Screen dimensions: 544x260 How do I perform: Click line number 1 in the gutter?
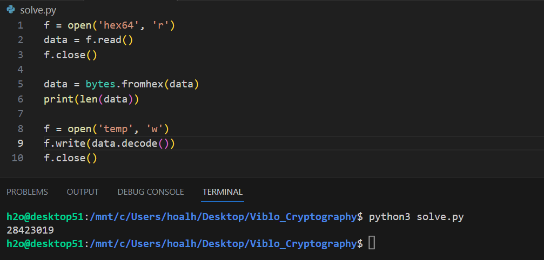(20, 25)
